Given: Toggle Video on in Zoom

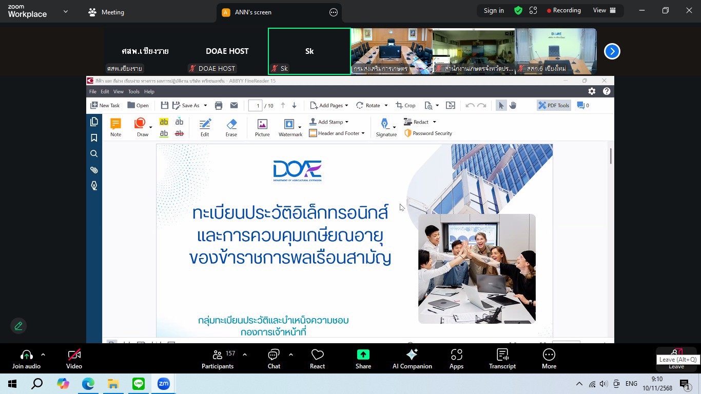Looking at the screenshot, I should 74,359.
